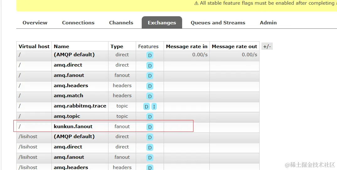
Task: Open (AMQP default) exchange on /lisihost
Action: pos(74,137)
